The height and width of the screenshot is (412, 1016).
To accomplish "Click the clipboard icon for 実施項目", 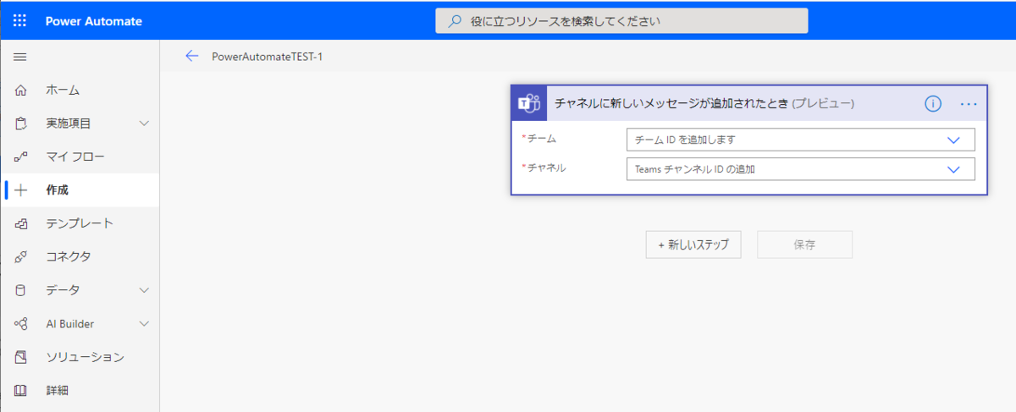I will pyautogui.click(x=21, y=124).
